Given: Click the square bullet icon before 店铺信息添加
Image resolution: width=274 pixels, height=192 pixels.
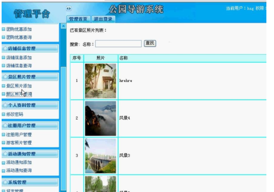Looking at the screenshot, I should (3, 57).
